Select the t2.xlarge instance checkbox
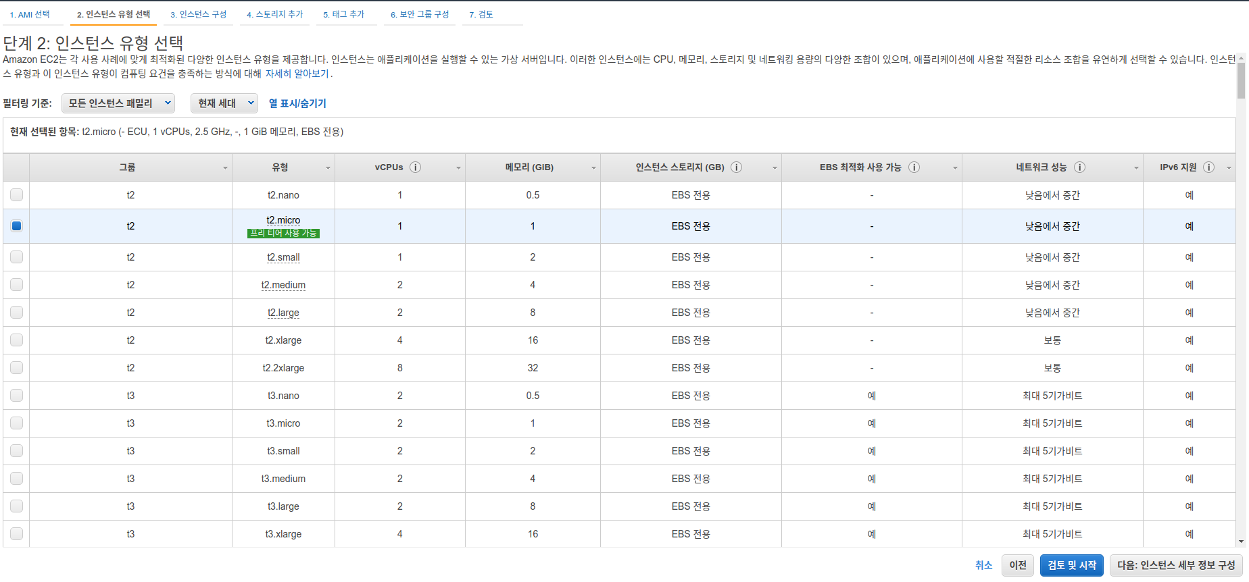 point(17,340)
